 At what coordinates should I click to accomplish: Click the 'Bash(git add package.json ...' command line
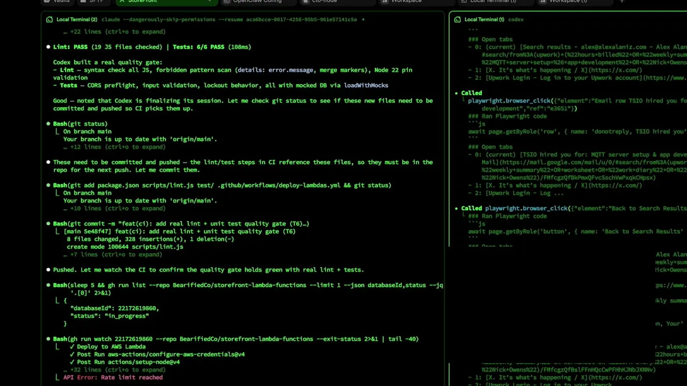[x=222, y=185]
